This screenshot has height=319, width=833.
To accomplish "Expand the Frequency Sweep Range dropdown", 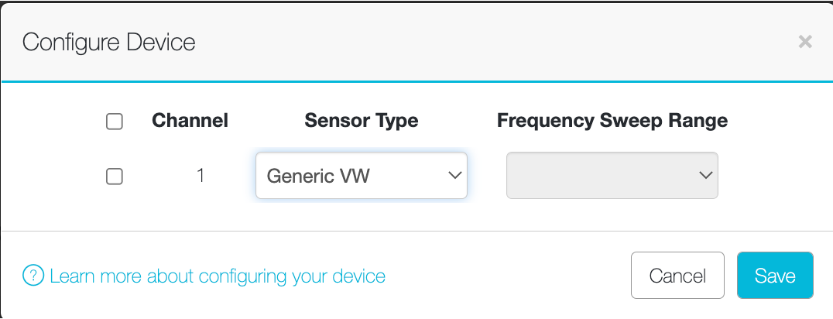I will 612,176.
